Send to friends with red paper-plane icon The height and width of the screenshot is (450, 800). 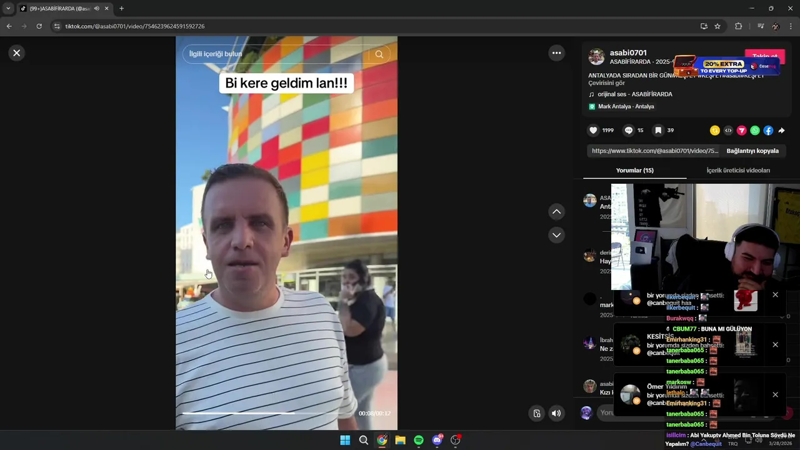[x=741, y=131]
